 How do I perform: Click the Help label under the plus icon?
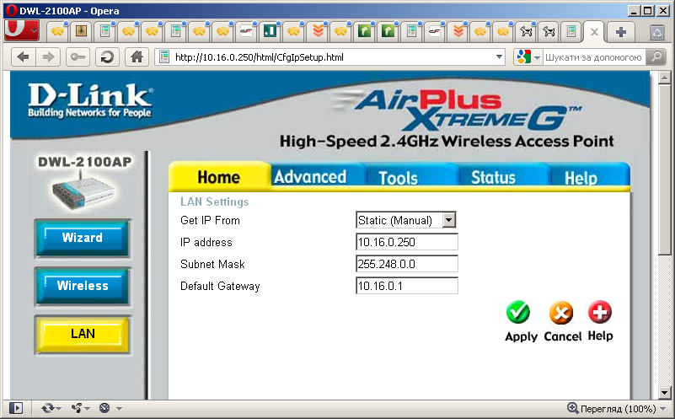[x=600, y=336]
